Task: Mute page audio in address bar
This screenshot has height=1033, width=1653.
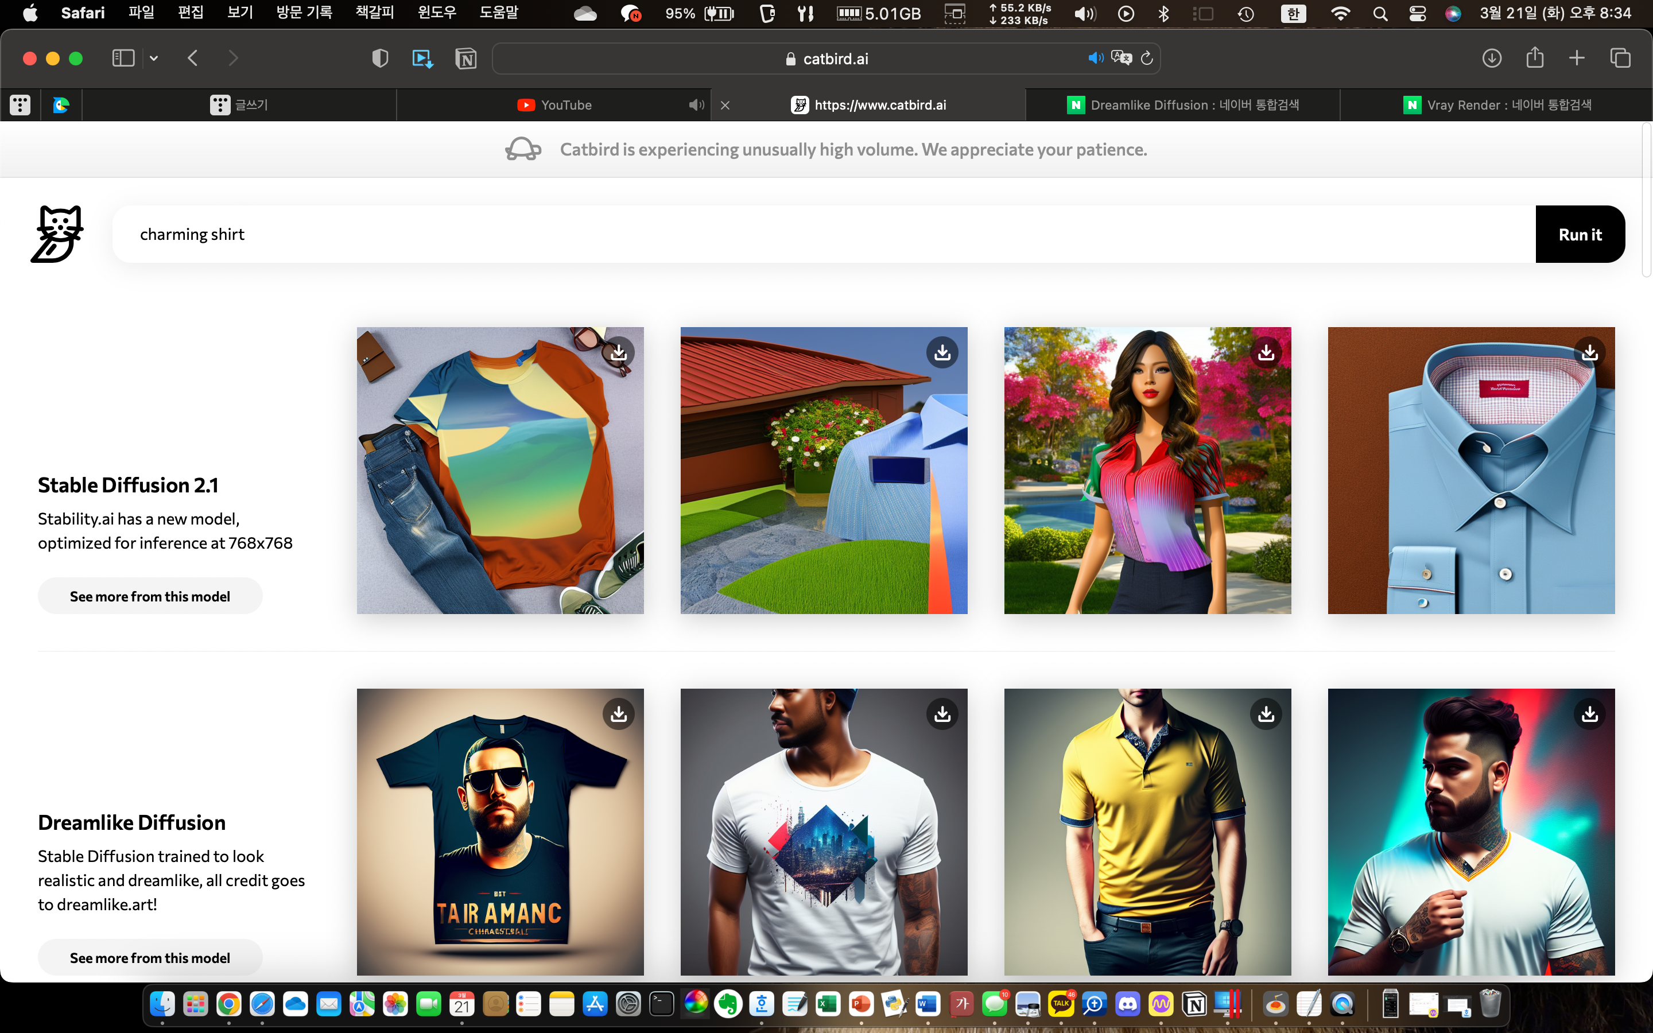Action: [1095, 59]
